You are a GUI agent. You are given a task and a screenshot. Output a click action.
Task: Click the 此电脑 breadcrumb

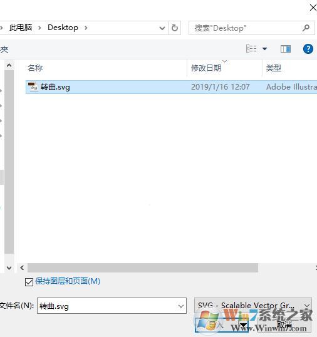pyautogui.click(x=21, y=28)
